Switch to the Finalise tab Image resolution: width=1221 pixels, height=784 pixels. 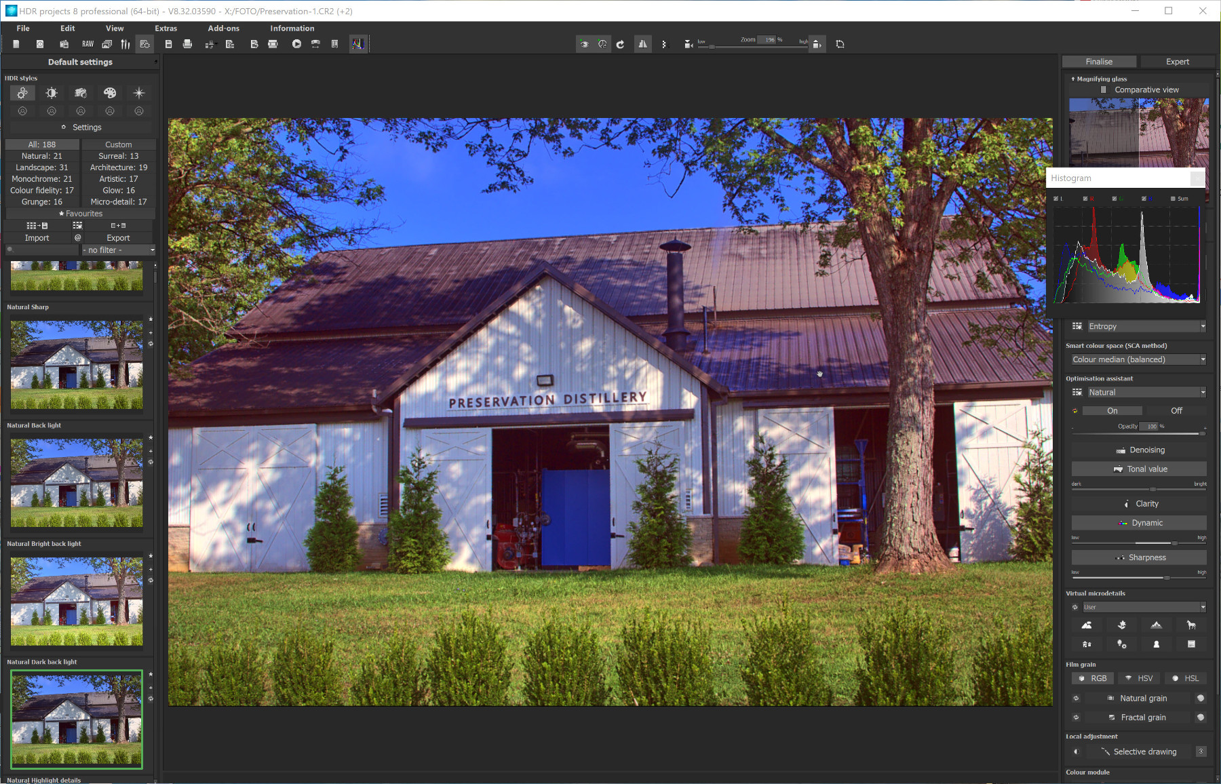click(1099, 62)
